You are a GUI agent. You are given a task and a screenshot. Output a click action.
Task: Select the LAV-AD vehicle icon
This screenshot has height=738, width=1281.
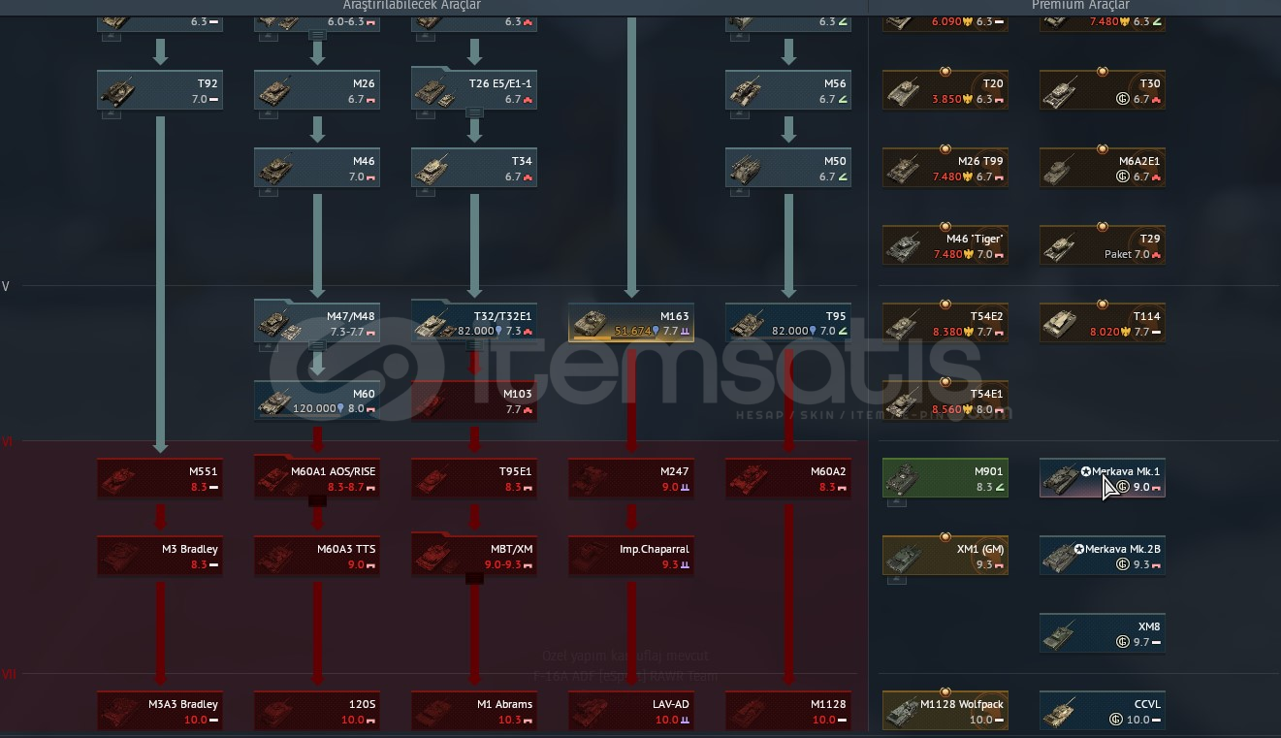pyautogui.click(x=590, y=712)
